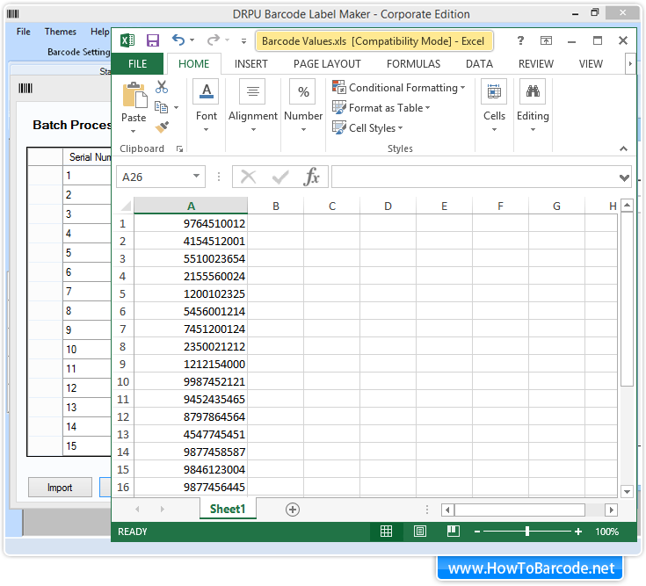
Task: Add a new sheet with plus icon
Action: point(293,510)
